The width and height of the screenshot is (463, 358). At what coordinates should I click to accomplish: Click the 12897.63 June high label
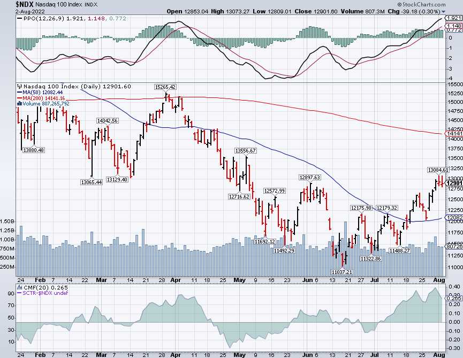click(309, 177)
